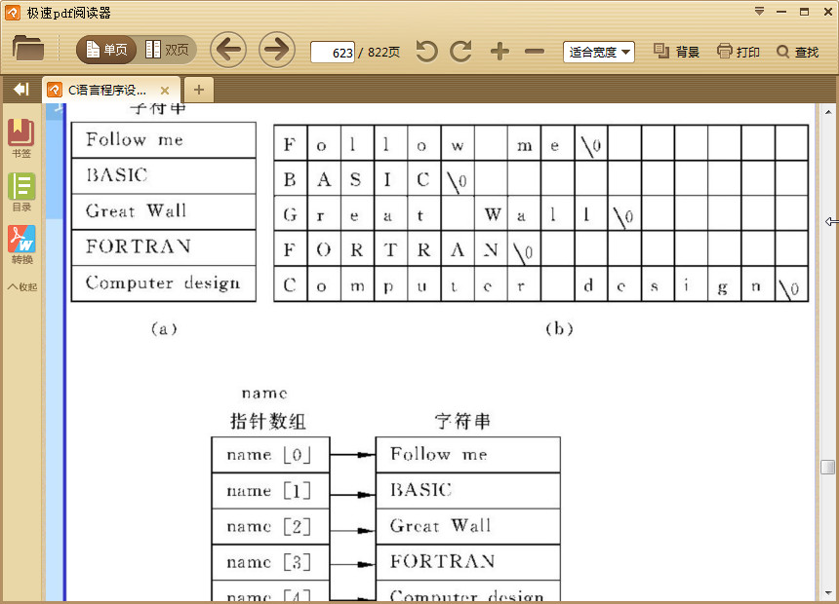Open the 书签 bookmarks panel
The image size is (839, 604).
[21, 138]
